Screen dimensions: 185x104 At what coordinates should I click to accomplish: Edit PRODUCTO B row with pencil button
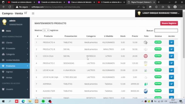[171, 49]
